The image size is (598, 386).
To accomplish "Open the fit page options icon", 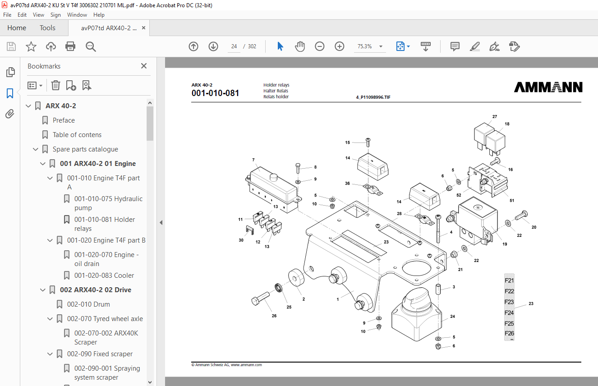I will pos(403,46).
